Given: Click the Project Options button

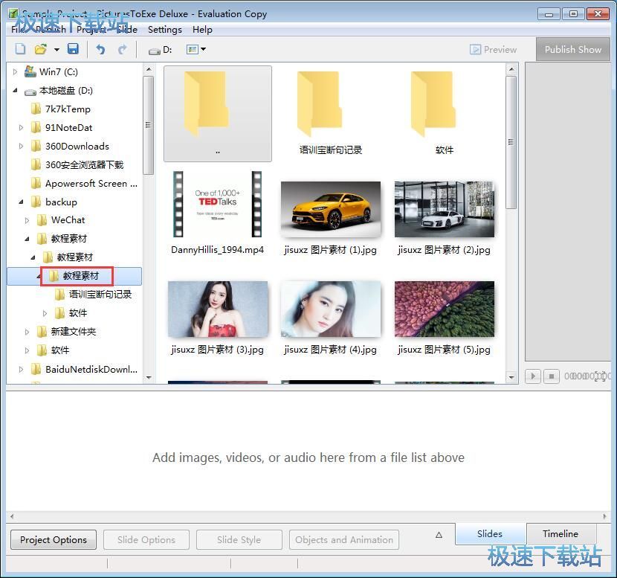Looking at the screenshot, I should 53,539.
